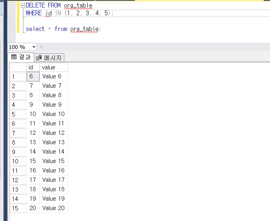Click the top-left select-all grid corner
The height and width of the screenshot is (221, 270).
tap(18, 67)
